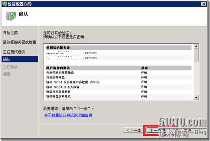This screenshot has width=210, height=141.
Task: Click the 用户选择的测试 header
Action: coord(58,68)
